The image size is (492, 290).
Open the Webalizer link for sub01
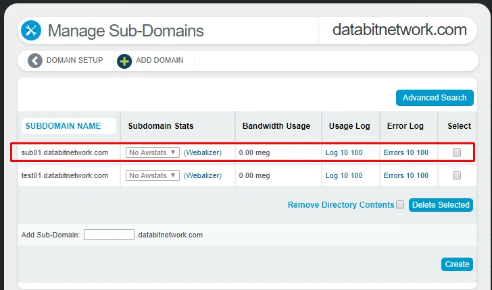point(203,152)
